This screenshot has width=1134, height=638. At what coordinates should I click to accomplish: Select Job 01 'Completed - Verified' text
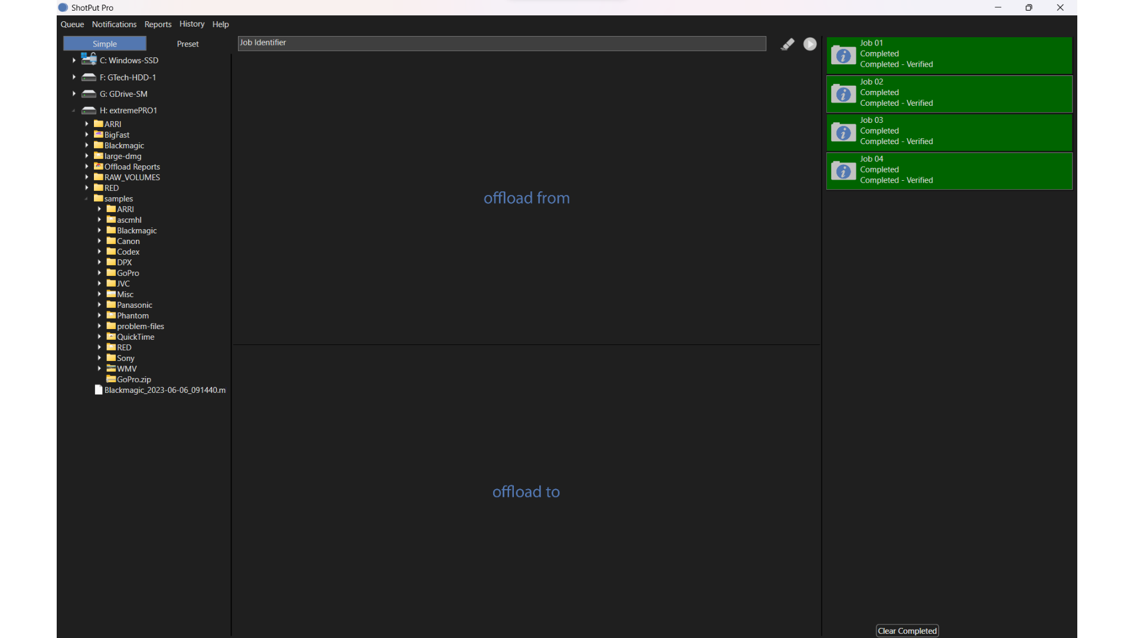coord(897,64)
